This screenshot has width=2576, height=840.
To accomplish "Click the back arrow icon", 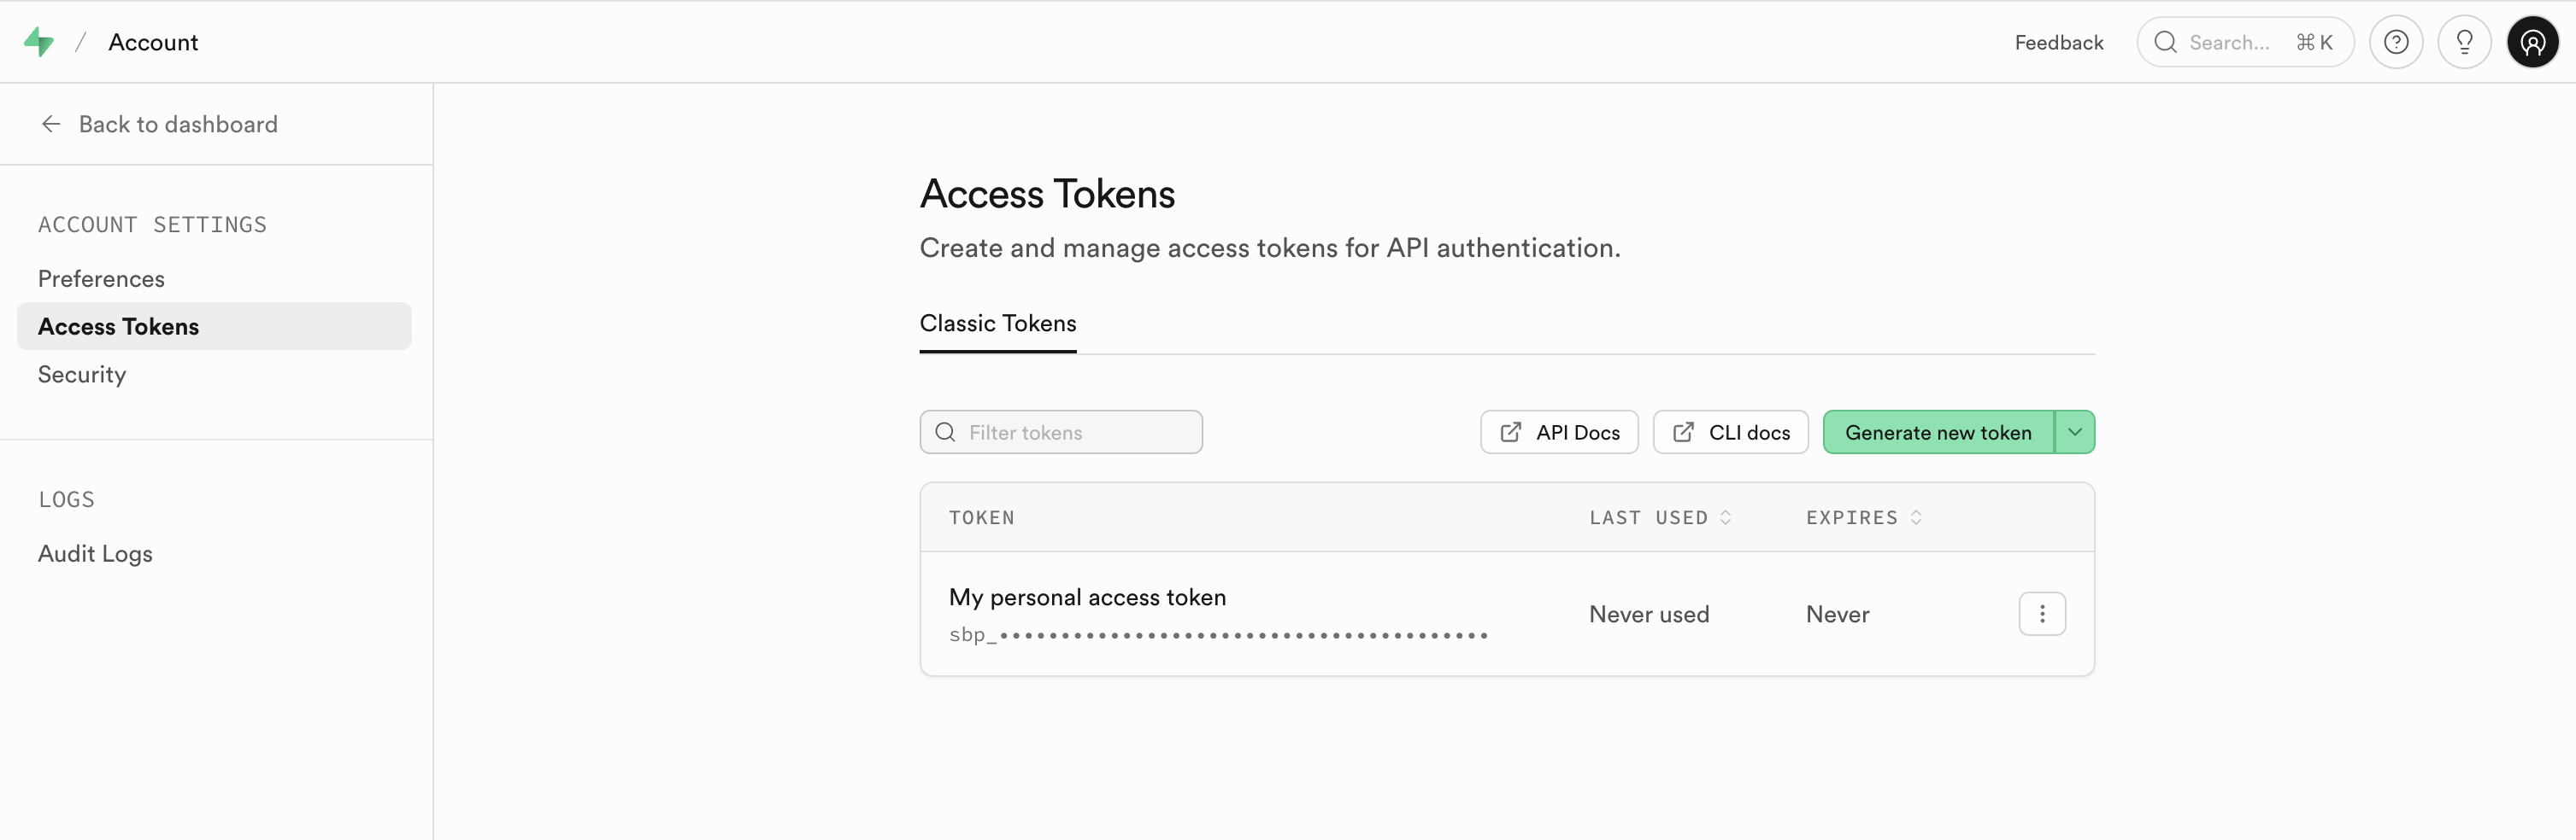I will [51, 124].
